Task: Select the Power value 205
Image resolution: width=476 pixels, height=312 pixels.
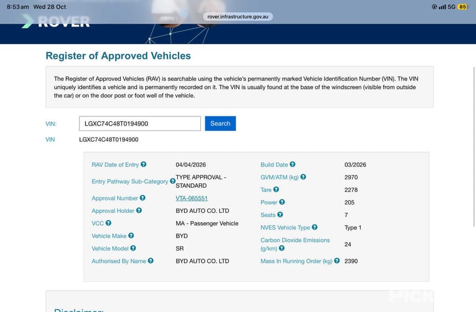Action: pos(350,202)
